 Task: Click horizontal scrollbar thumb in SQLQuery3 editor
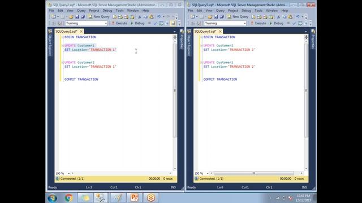point(254,173)
